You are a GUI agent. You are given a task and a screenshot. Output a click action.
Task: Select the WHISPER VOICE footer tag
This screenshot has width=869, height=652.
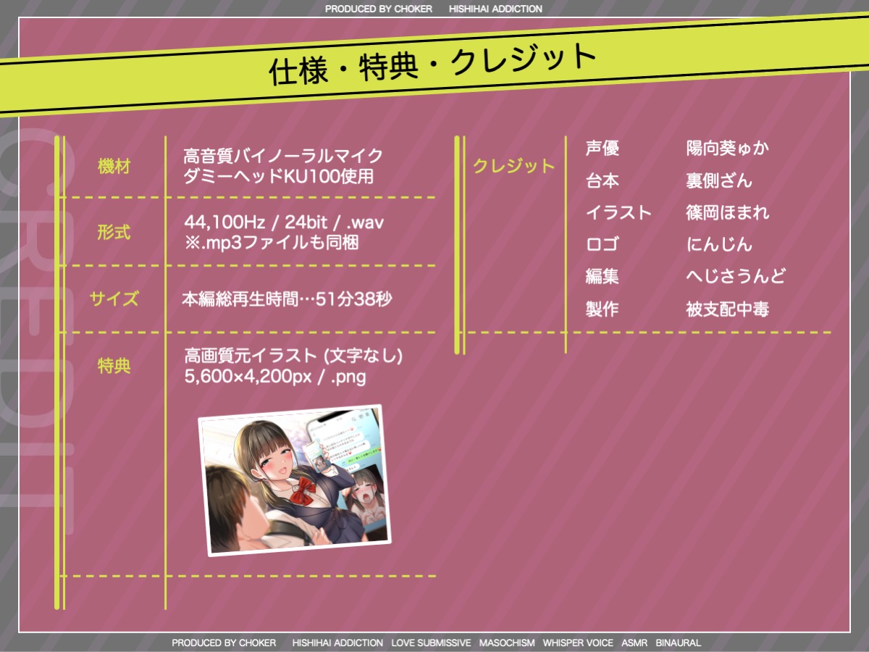pyautogui.click(x=578, y=643)
